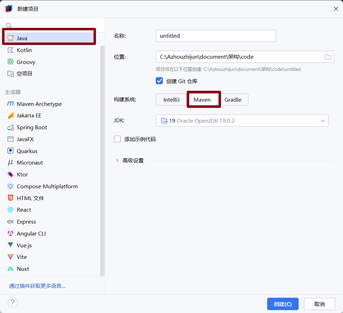The width and height of the screenshot is (343, 313).
Task: Browse for location with folder icon
Action: (x=328, y=57)
